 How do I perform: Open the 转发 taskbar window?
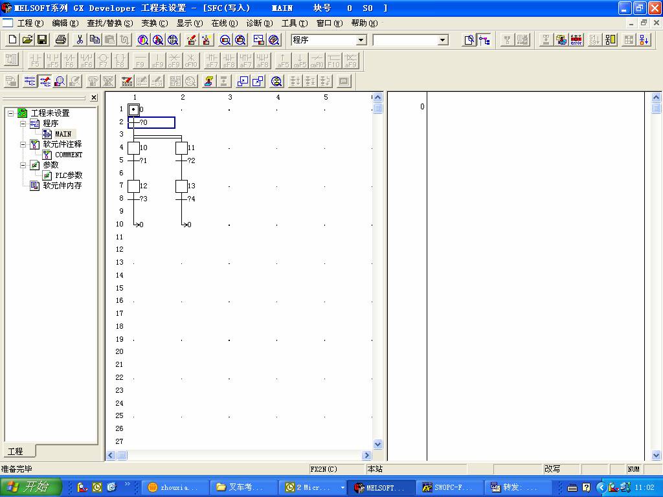tap(519, 487)
